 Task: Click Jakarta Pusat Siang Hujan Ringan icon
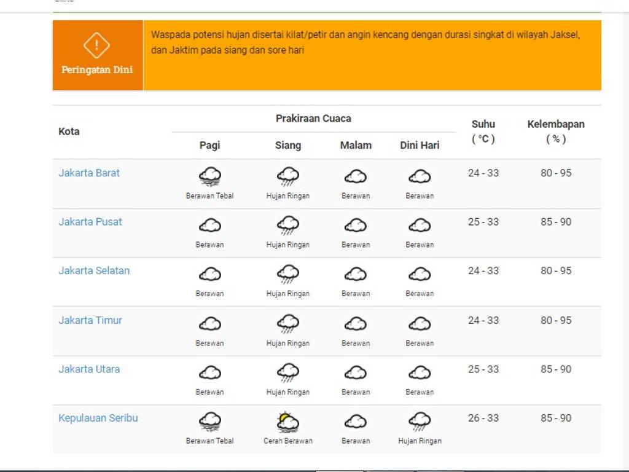(287, 226)
